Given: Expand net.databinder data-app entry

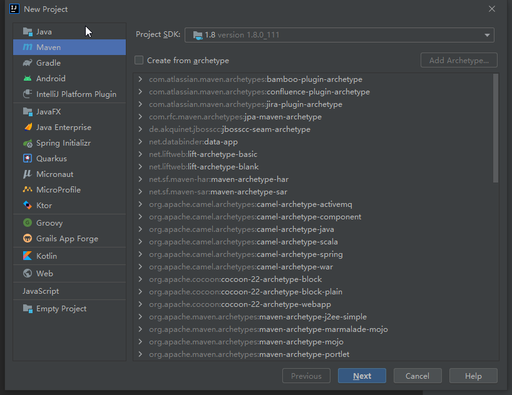Looking at the screenshot, I should (140, 141).
